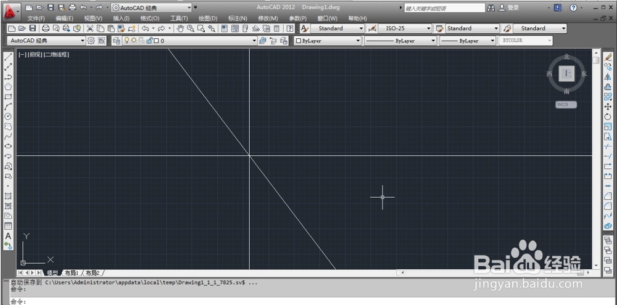The height and width of the screenshot is (305, 617).
Task: Select the Erase tool in modify toolbar
Action: 608,57
